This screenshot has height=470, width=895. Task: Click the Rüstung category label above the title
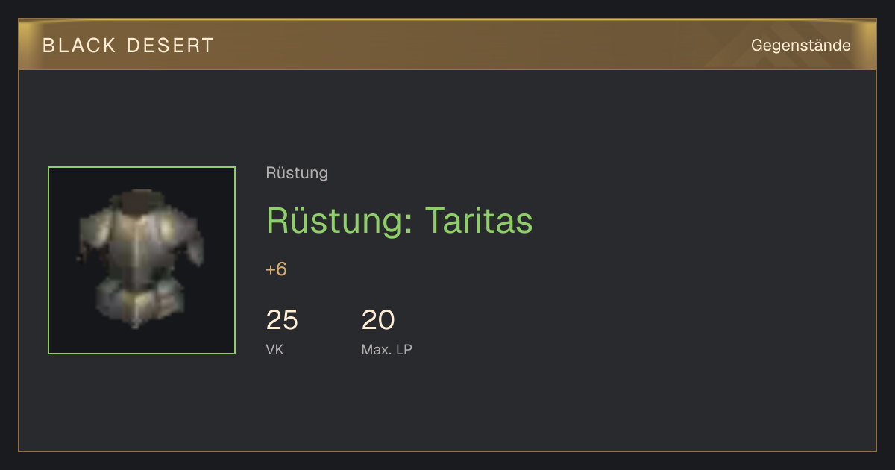coord(297,173)
